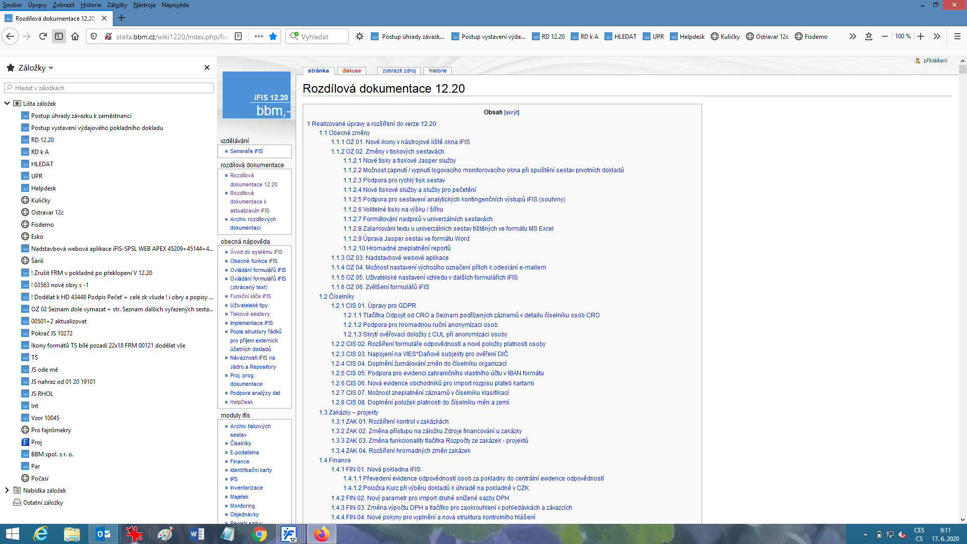Switch to the diskuse tab

(x=352, y=71)
